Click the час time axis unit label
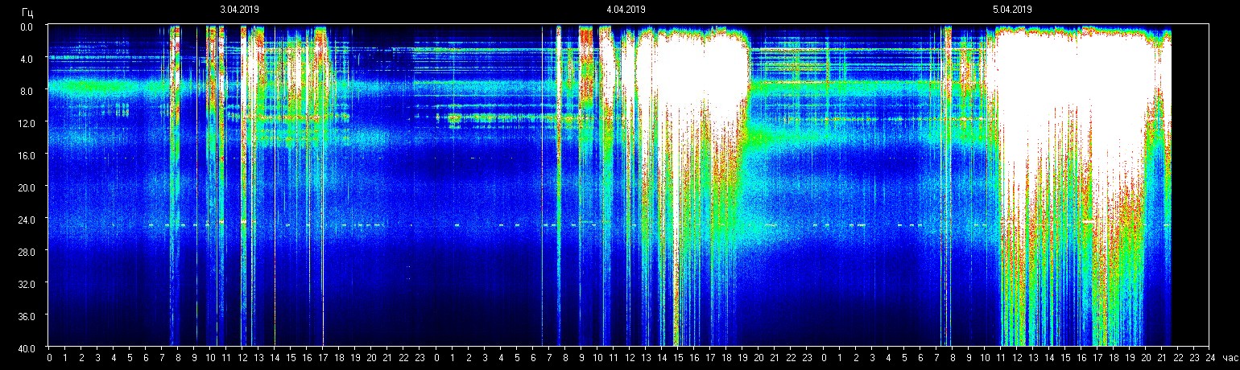 point(1228,357)
